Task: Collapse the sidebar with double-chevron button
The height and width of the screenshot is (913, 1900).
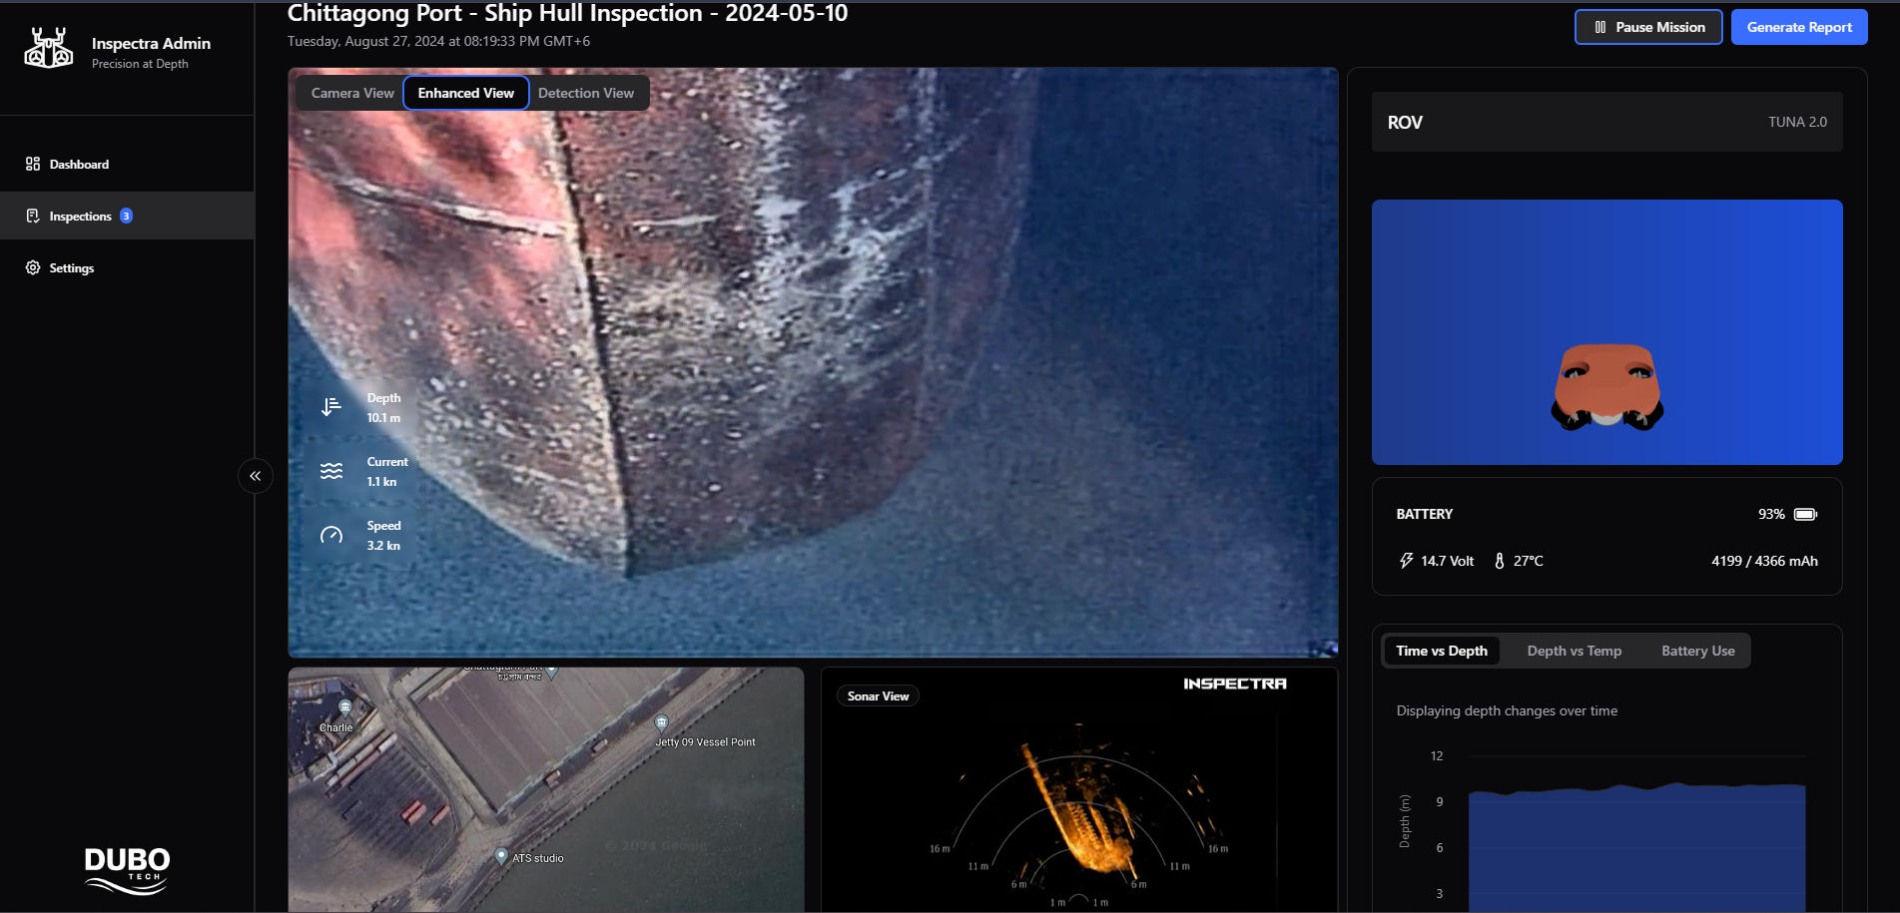Action: 256,476
